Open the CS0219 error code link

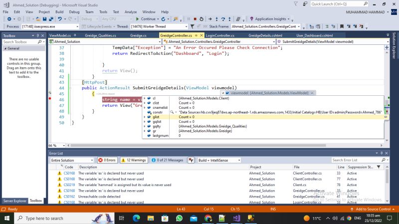(x=69, y=185)
